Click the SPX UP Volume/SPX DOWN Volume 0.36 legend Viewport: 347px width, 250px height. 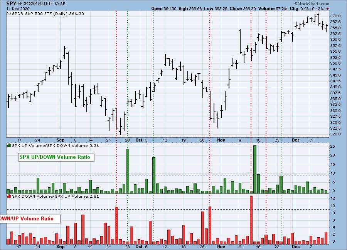coord(55,145)
